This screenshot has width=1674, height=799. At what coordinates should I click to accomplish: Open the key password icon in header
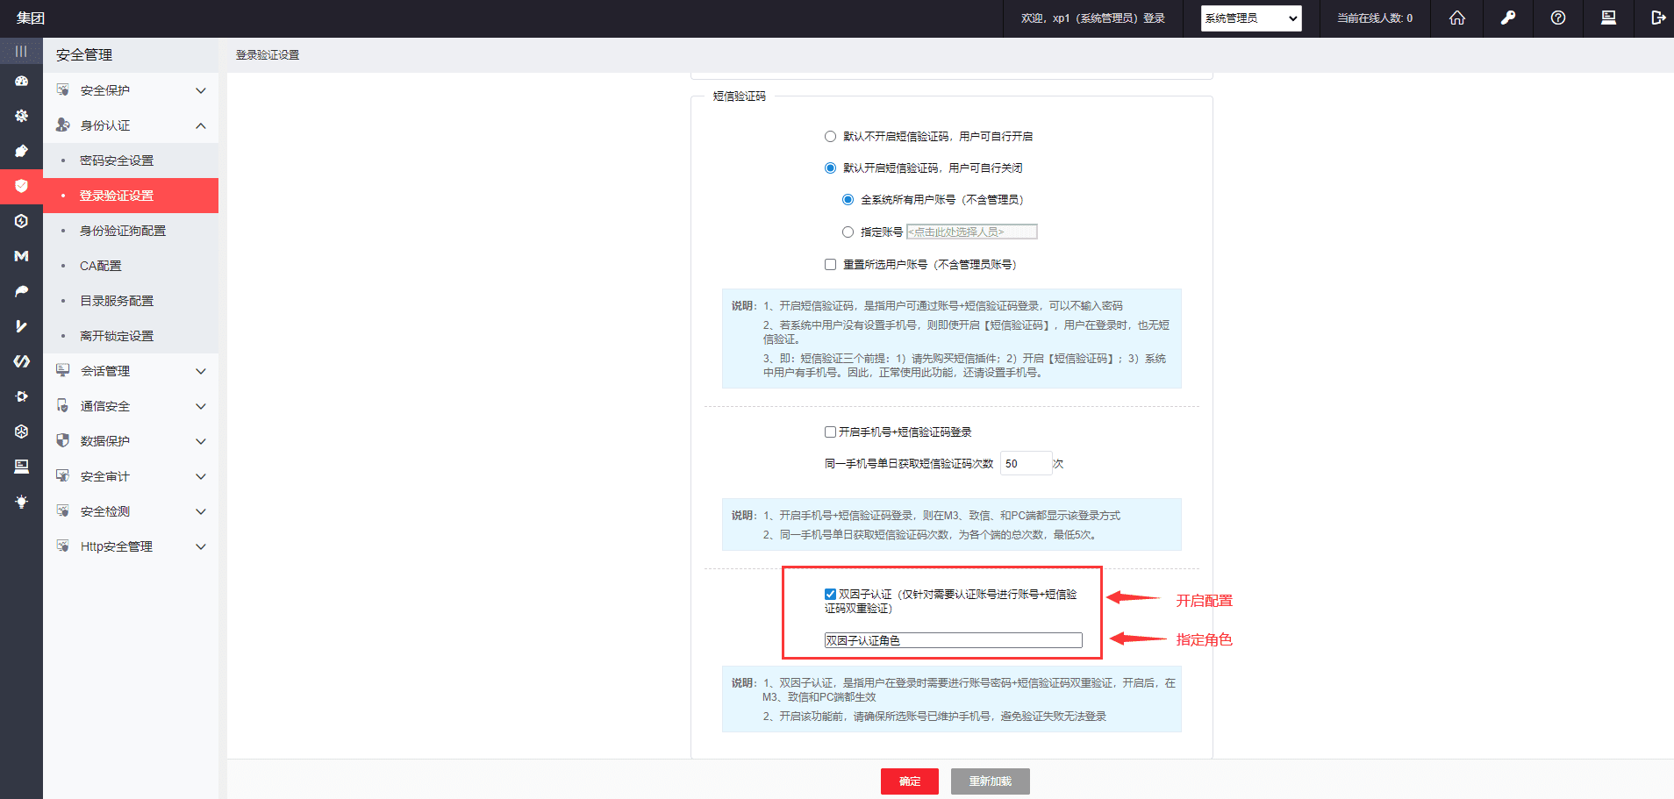[x=1508, y=18]
